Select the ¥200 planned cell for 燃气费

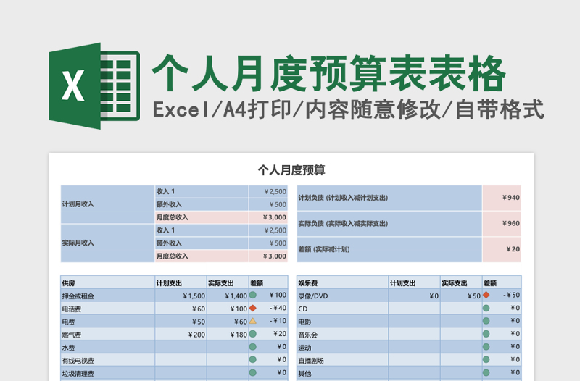coord(181,335)
